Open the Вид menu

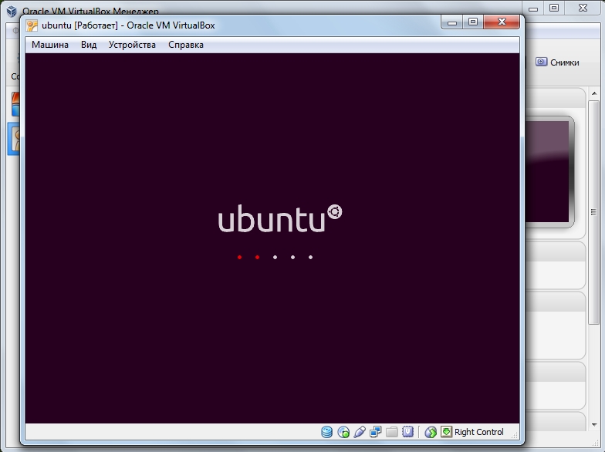(x=89, y=45)
